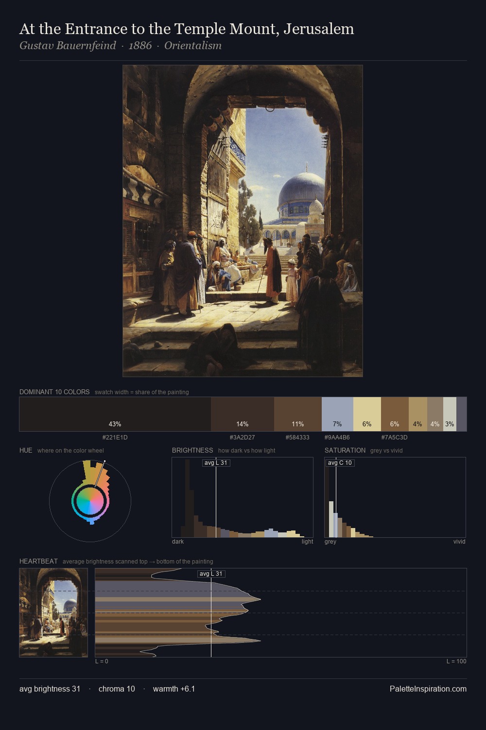This screenshot has height=730, width=486.
Task: Click the 'warmth +6.1' footer stat
Action: point(174,689)
